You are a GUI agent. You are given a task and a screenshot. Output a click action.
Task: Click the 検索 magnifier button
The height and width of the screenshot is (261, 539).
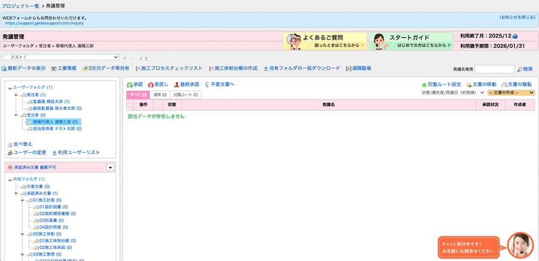click(520, 69)
